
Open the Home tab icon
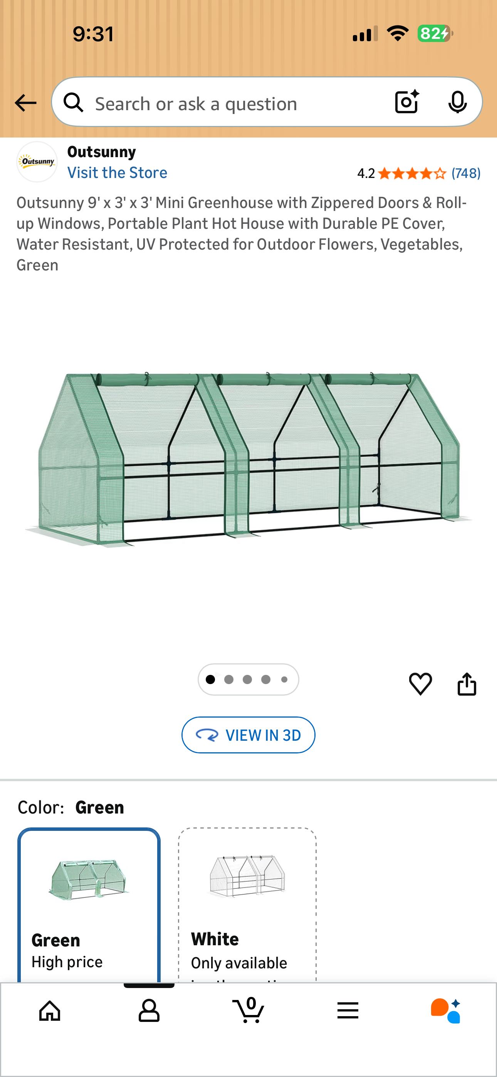coord(50,1011)
